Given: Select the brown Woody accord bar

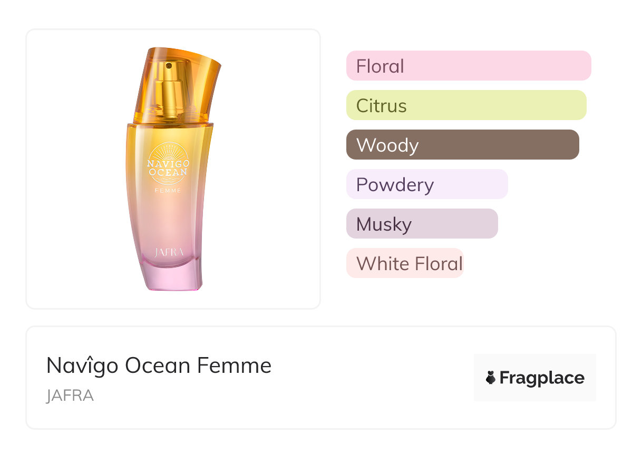Looking at the screenshot, I should pos(462,145).
